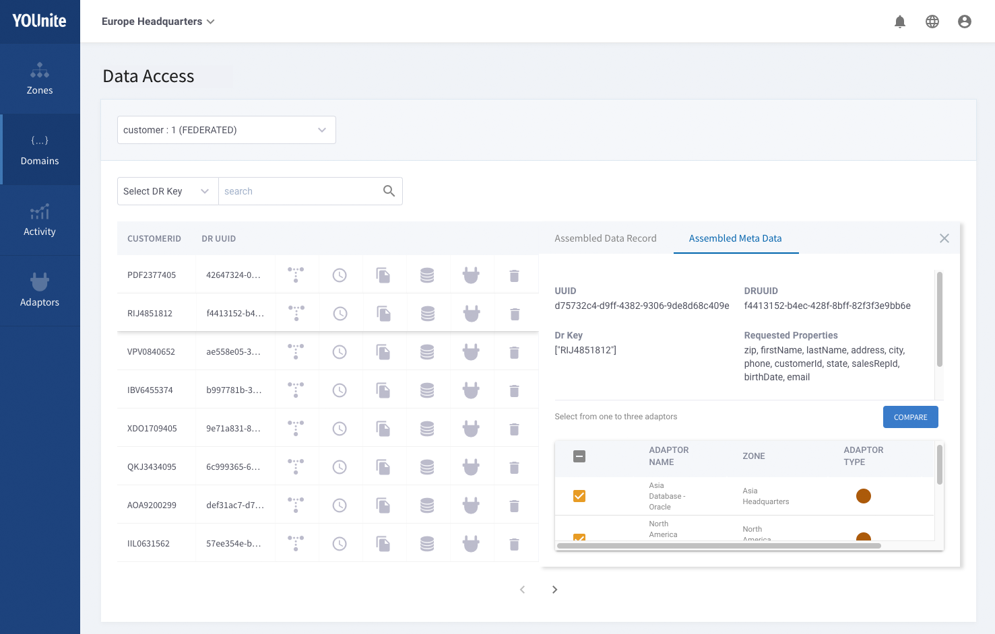Viewport: 995px width, 634px height.
Task: Click the YOUnite logo
Action: (x=40, y=21)
